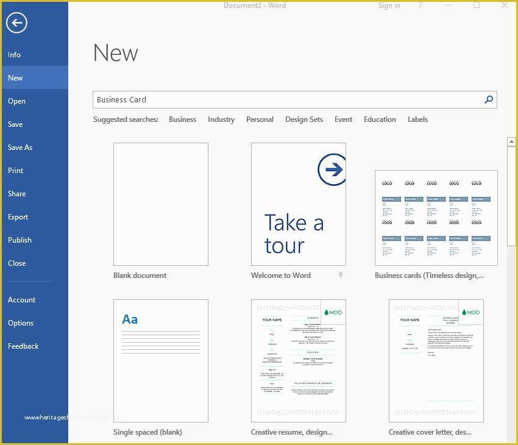Click the 'Single spaced (blank)' caption
This screenshot has height=445, width=518.
click(147, 432)
